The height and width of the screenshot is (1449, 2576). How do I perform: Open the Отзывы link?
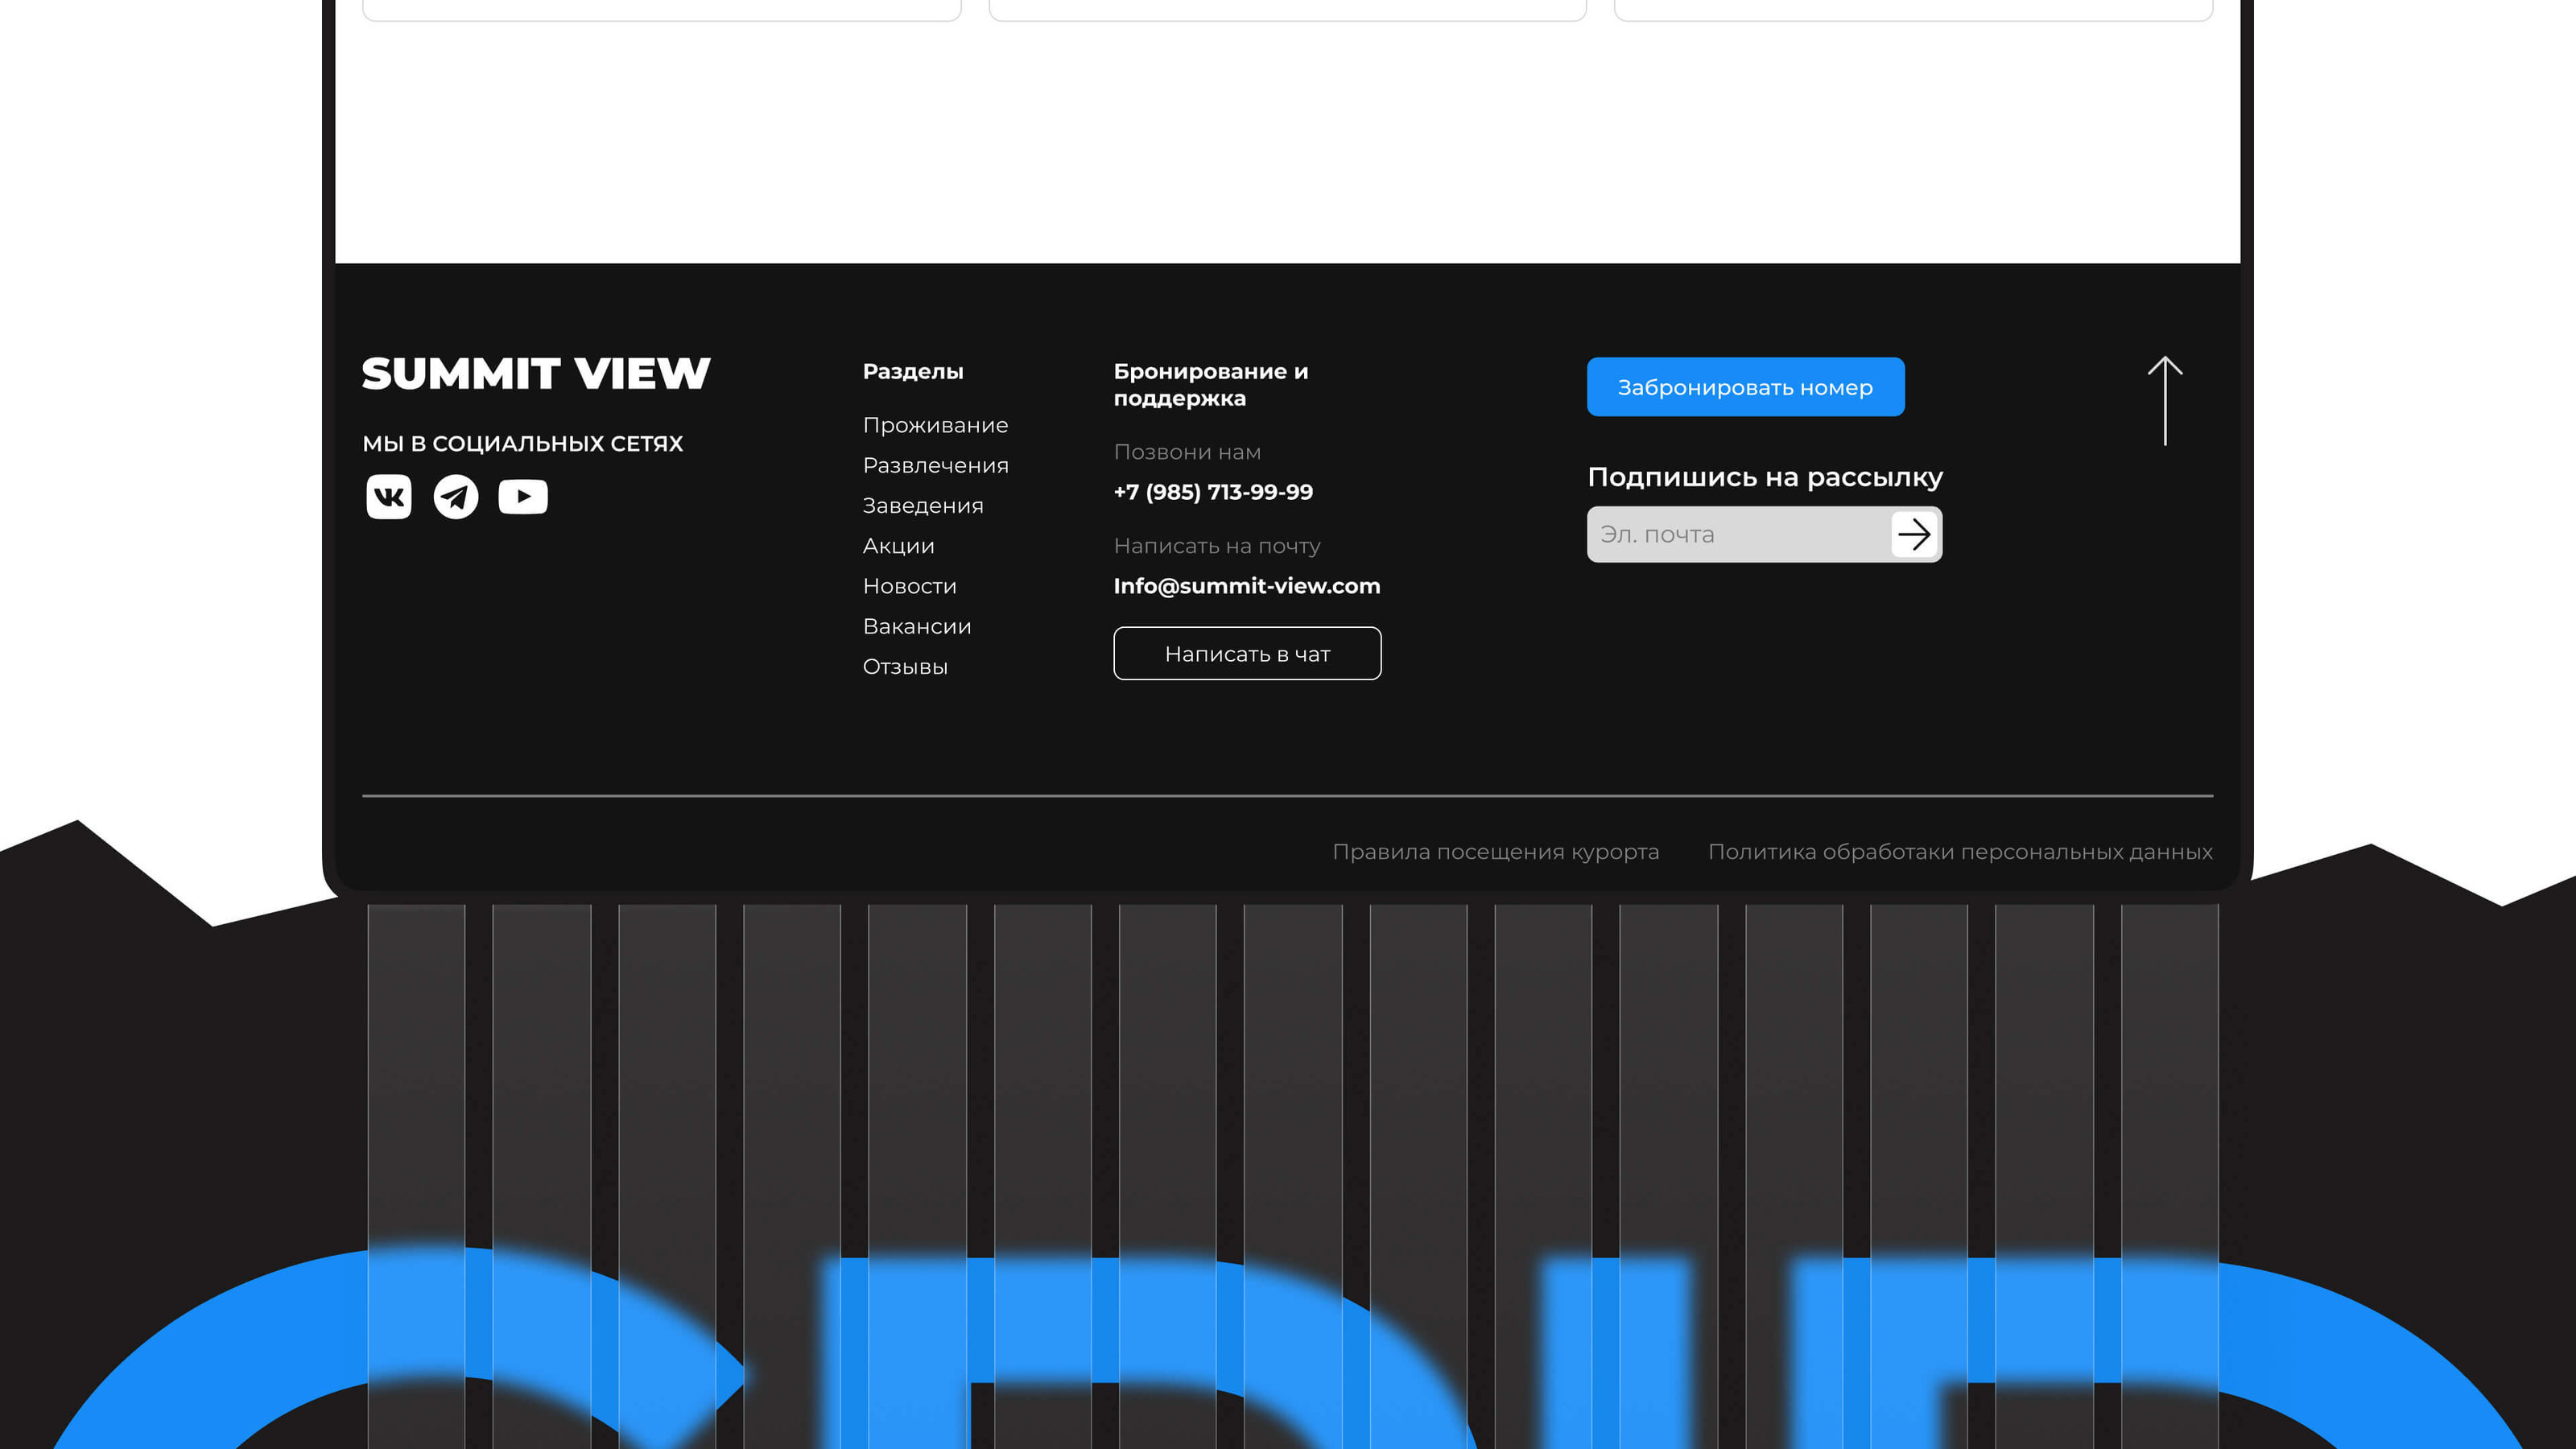(905, 667)
